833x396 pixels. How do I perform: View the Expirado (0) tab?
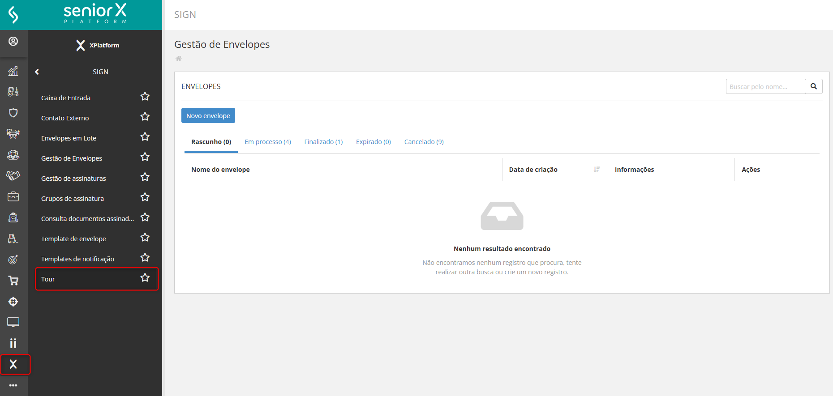coord(374,142)
